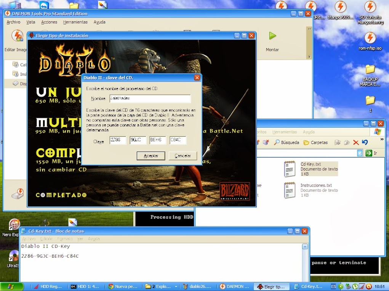Click the Notepad scrollbar up arrow
Viewport: 389px width, 291px height.
305,247
